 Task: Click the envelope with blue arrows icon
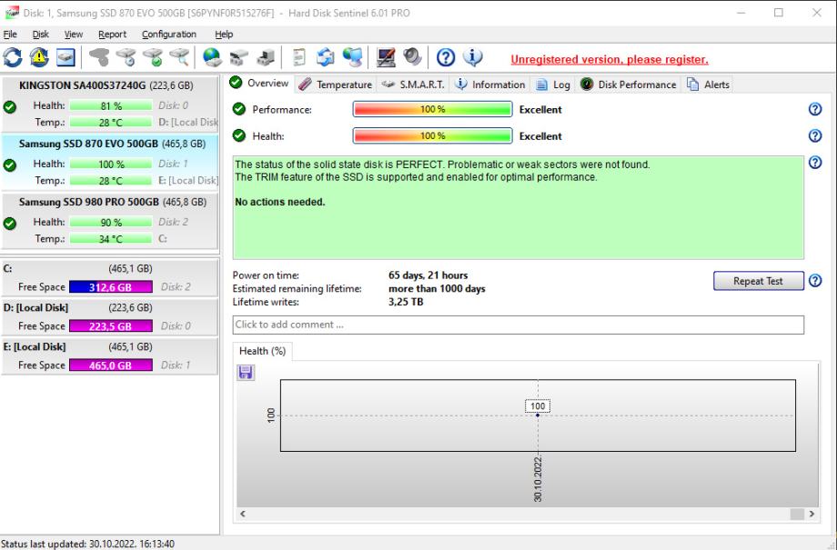326,57
